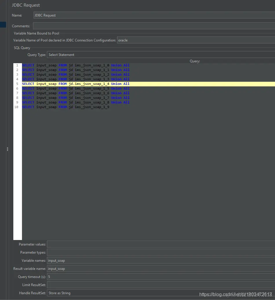Click query line ending with ims_json_soap_1_0 Union All
The image size is (275, 300).
[x=76, y=65]
